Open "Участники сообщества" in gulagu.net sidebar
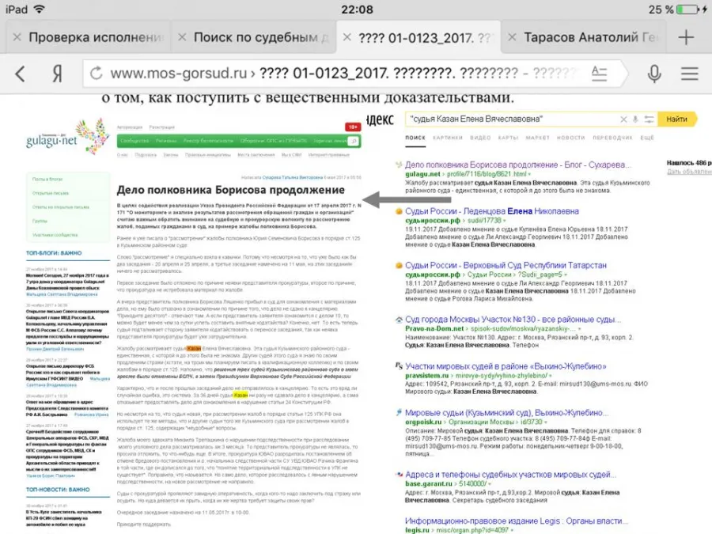Image resolution: width=712 pixels, height=534 pixels. click(x=55, y=235)
